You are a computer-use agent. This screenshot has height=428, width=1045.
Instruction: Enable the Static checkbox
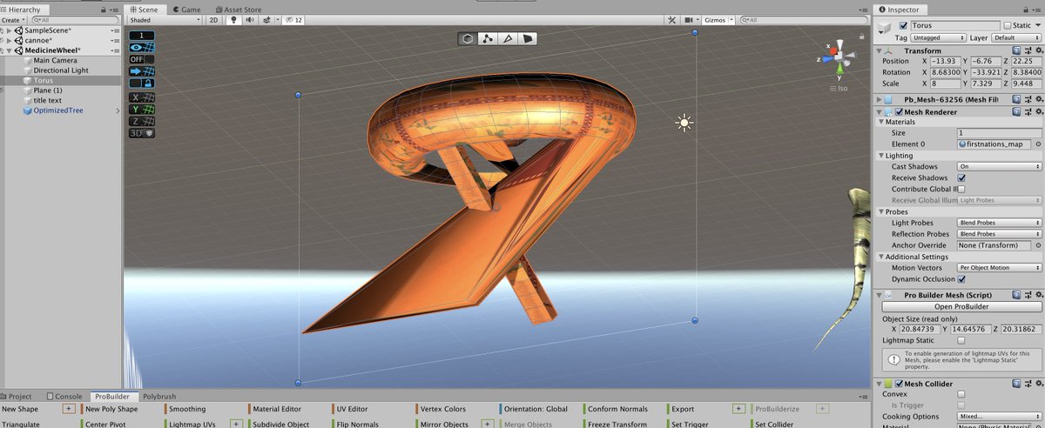[1007, 25]
